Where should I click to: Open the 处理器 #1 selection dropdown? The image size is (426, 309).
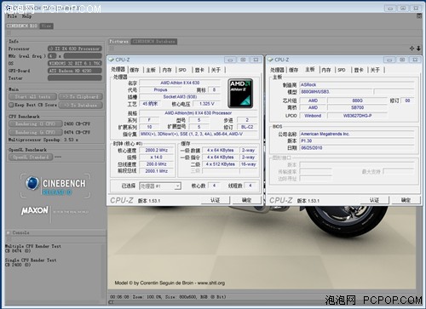click(x=160, y=186)
